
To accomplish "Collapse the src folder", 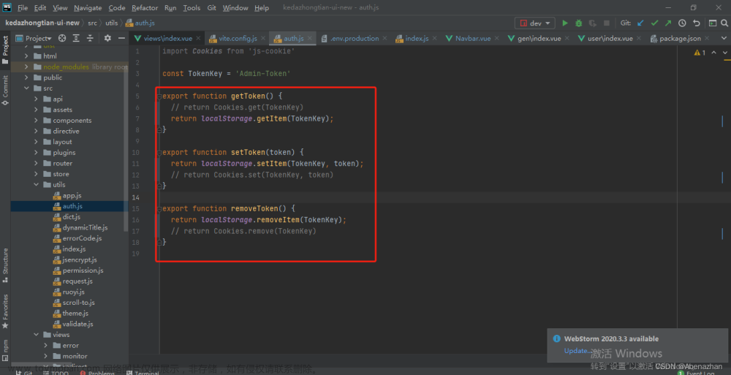I will (x=26, y=88).
